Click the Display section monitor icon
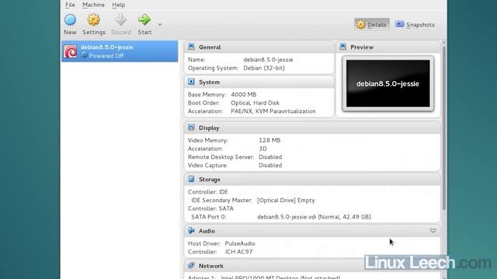This screenshot has width=497, height=279. point(191,127)
